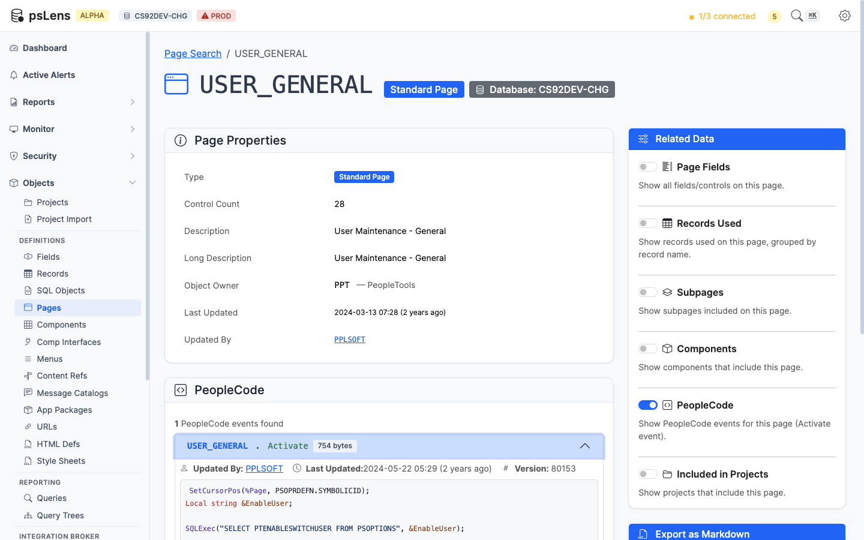
Task: Click the Export as Markdown button
Action: [x=737, y=532]
